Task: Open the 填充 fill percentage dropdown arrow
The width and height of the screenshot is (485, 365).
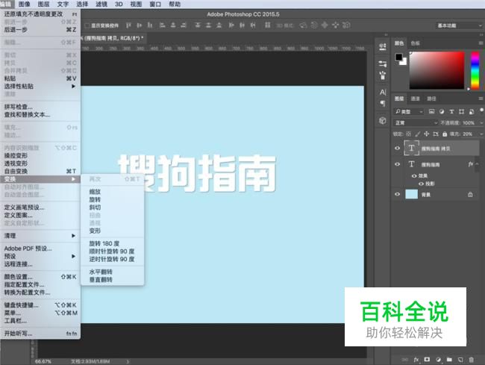Action: click(481, 134)
